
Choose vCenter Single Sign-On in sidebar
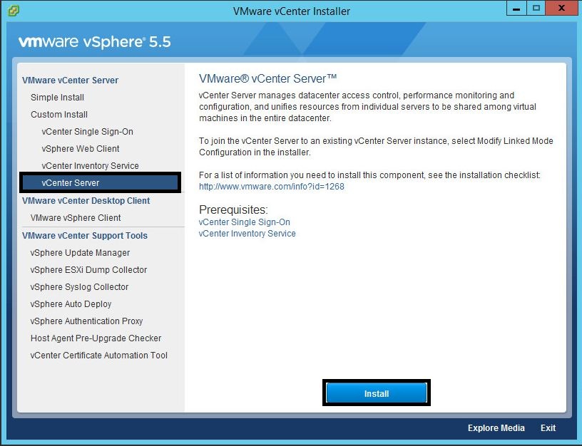[87, 132]
